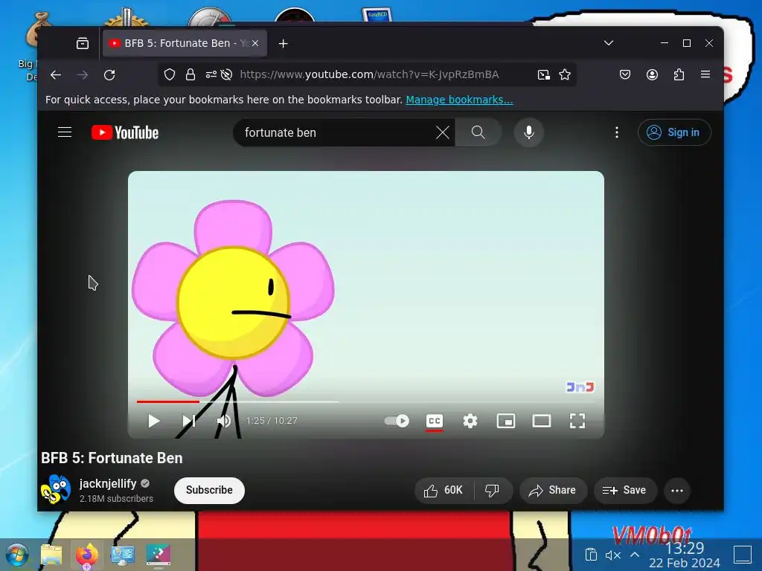Clear the search query with X
The height and width of the screenshot is (571, 762).
click(442, 132)
